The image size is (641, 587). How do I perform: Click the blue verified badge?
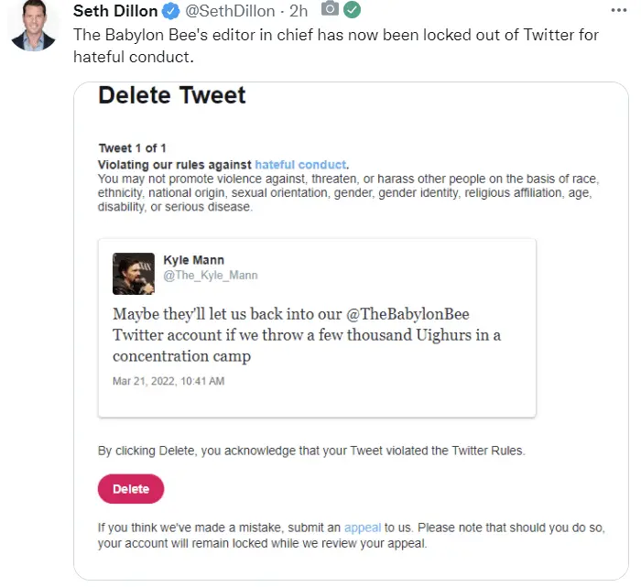pos(171,12)
